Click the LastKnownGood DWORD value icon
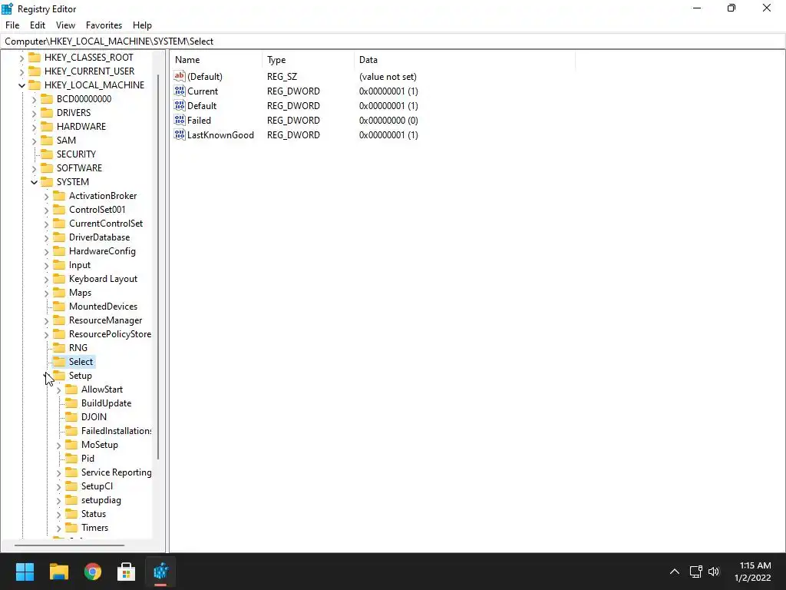 (180, 134)
